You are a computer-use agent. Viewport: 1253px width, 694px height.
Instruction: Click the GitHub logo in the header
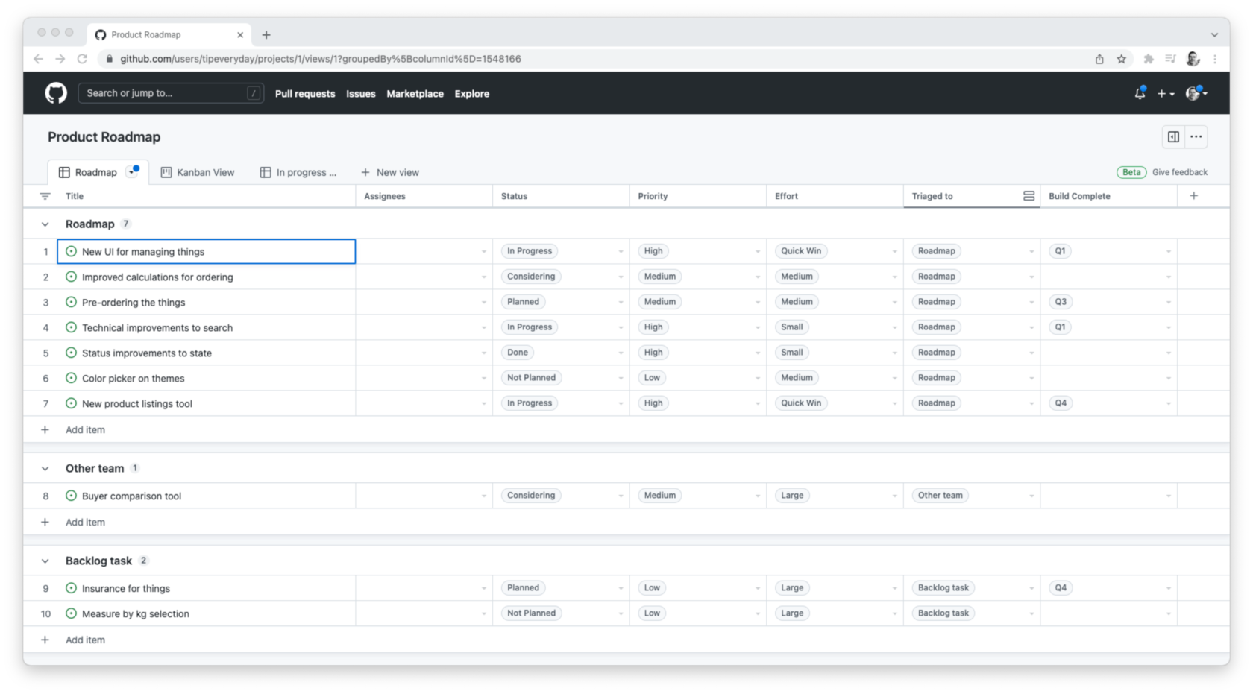click(x=56, y=92)
